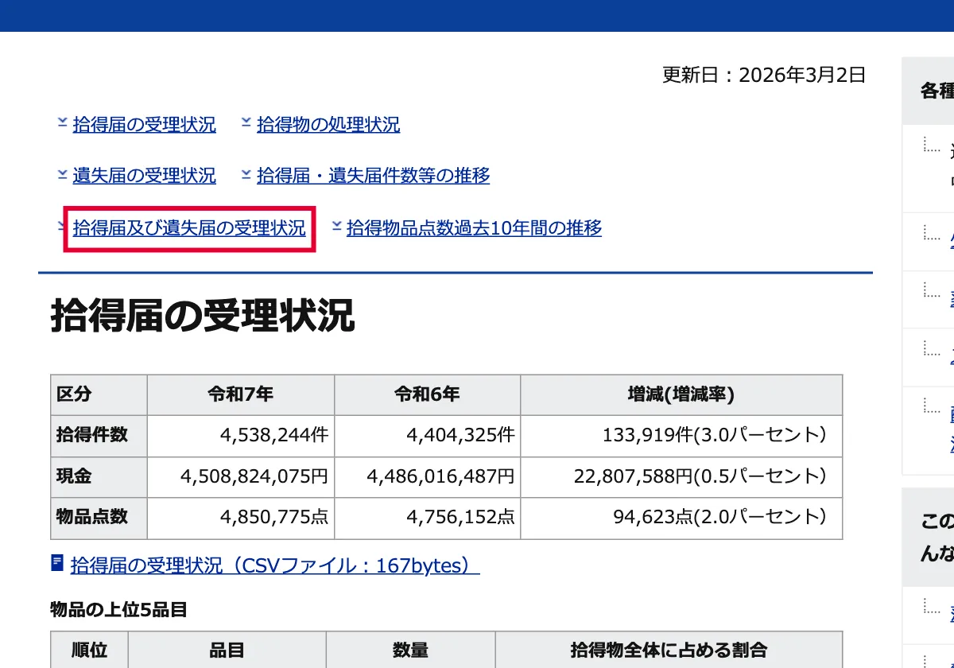This screenshot has height=668, width=954.
Task: Select the 94,623点(2.0パーセント) cell
Action: [x=681, y=518]
